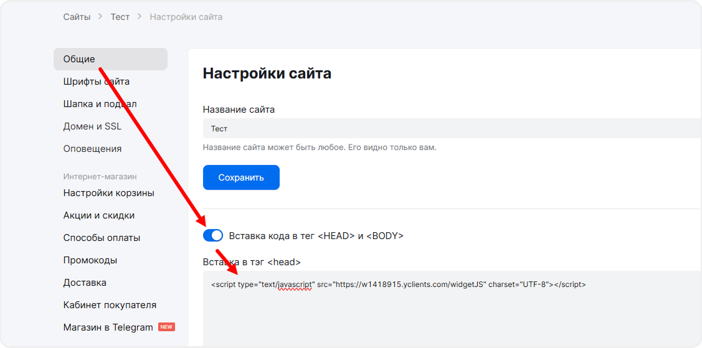Viewport: 702px width, 348px height.
Task: Disable HEAD and BODY code insertion toggle
Action: tap(213, 235)
